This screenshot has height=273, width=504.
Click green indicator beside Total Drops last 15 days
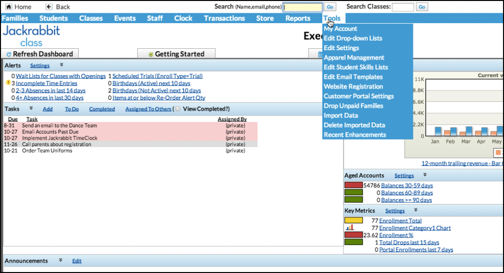[353, 242]
